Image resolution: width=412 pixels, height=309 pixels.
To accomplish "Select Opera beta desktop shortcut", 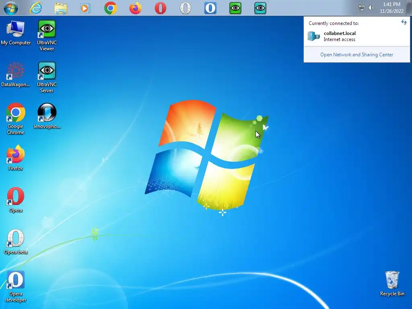I will [x=16, y=242].
